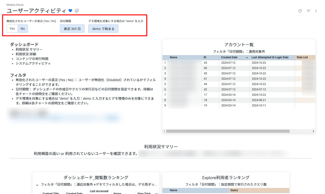
Task: Click the Query column header in Explore利用者ランキング
Action: [234, 190]
